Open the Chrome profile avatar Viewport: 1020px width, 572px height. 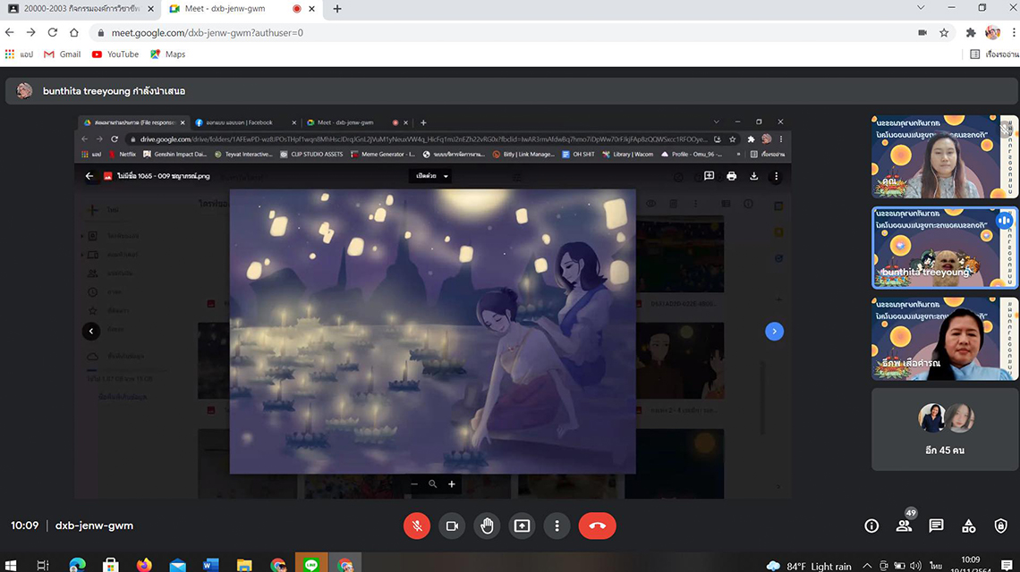[992, 32]
